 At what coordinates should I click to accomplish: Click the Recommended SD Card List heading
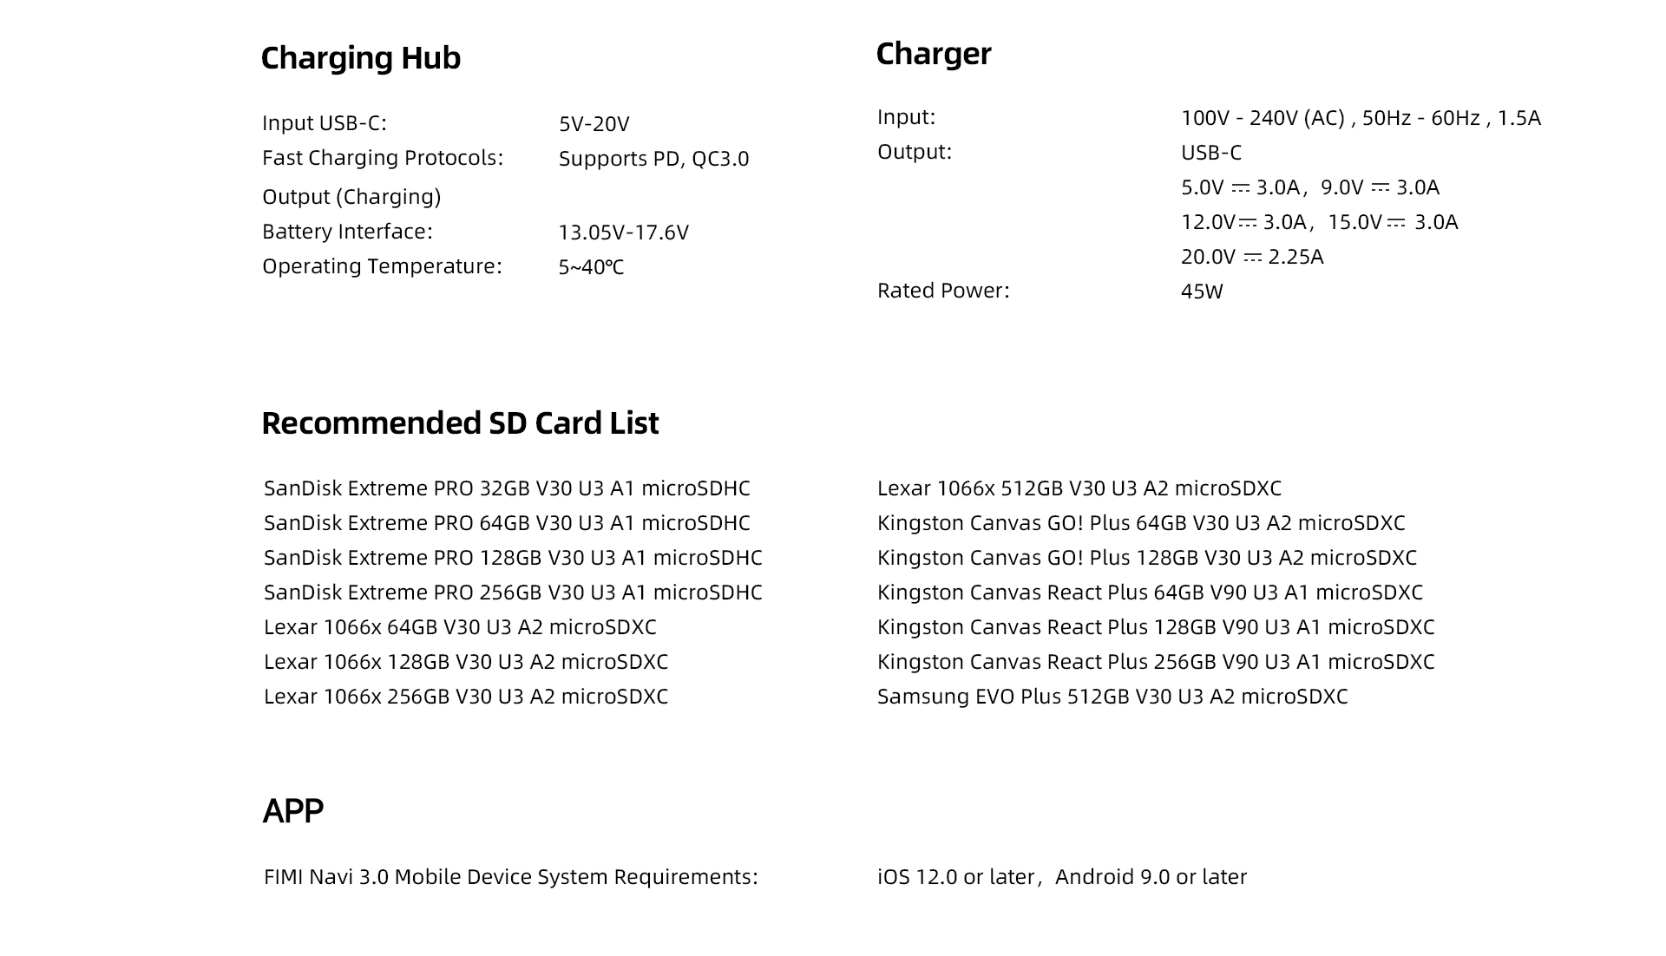pos(460,422)
